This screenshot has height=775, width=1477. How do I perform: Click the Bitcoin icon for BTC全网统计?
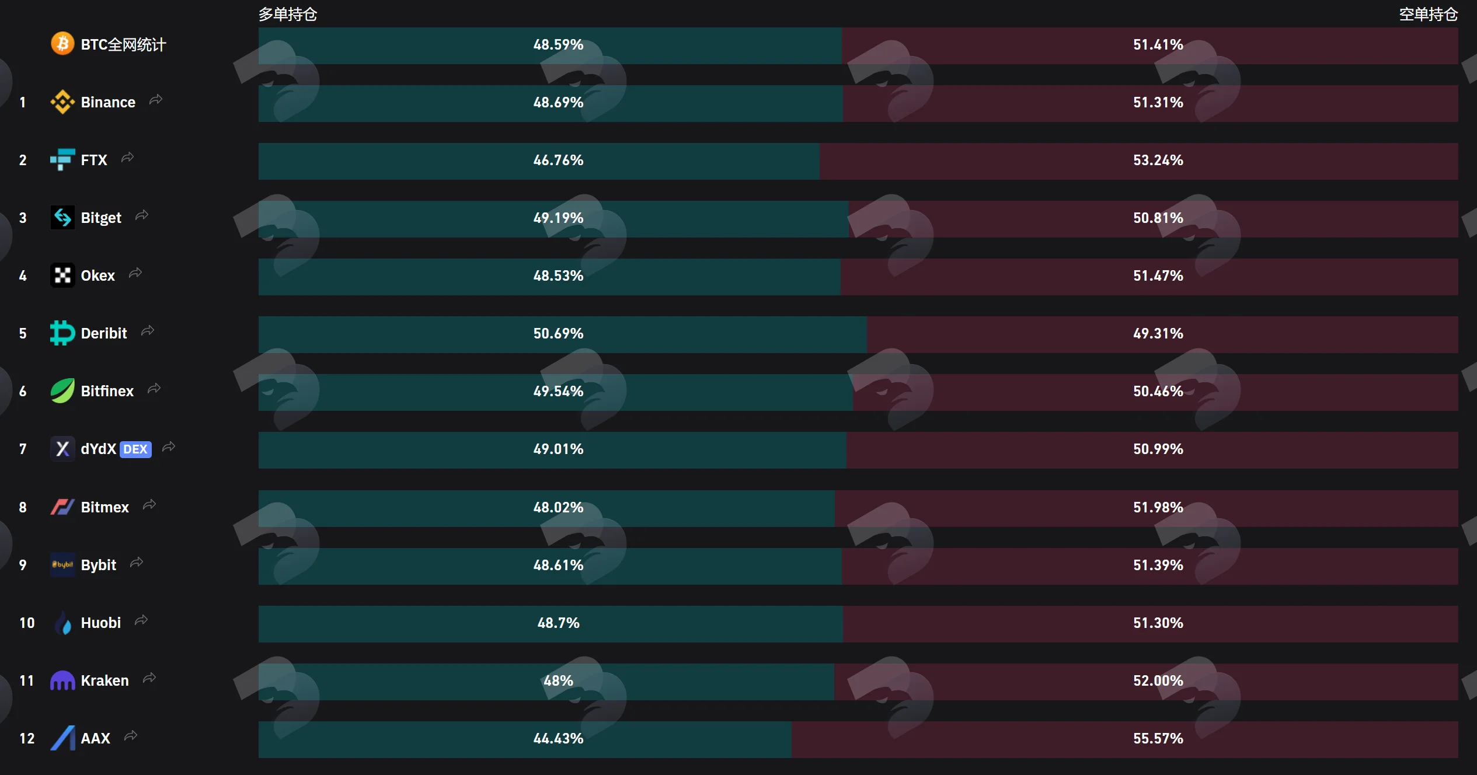(62, 44)
